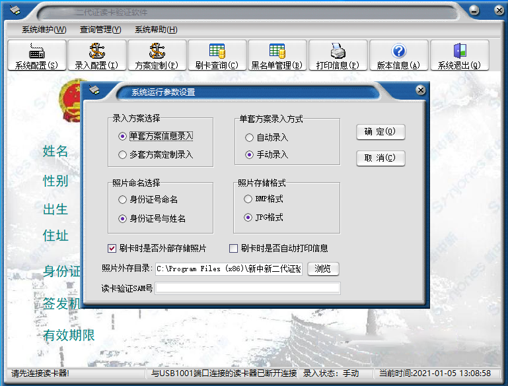Click 浏览 to browse directory
Screen dimensions: 508x386
322,269
